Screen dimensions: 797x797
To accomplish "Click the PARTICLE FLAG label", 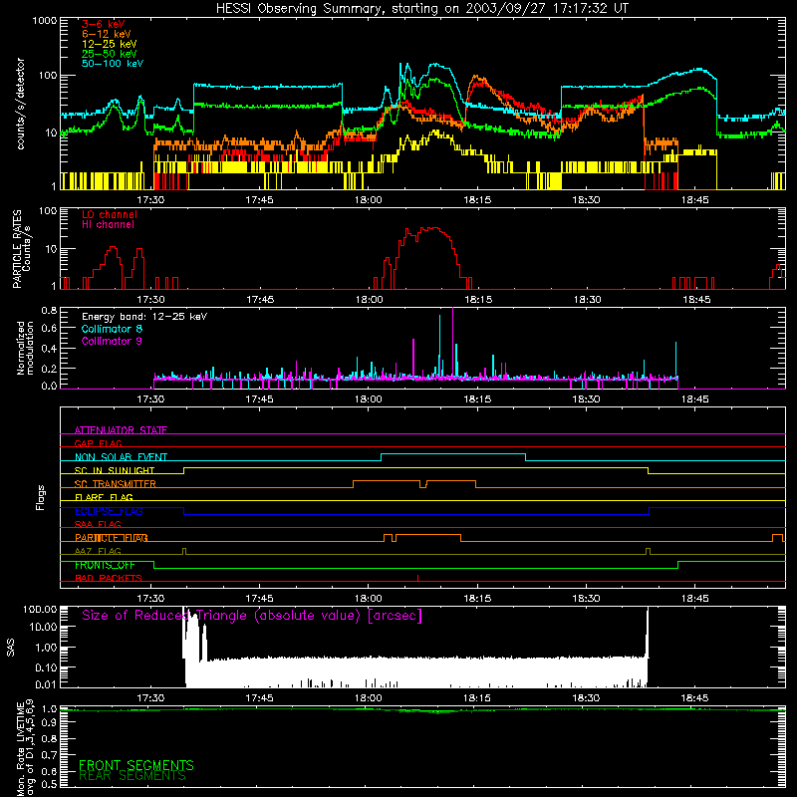I will pyautogui.click(x=112, y=538).
